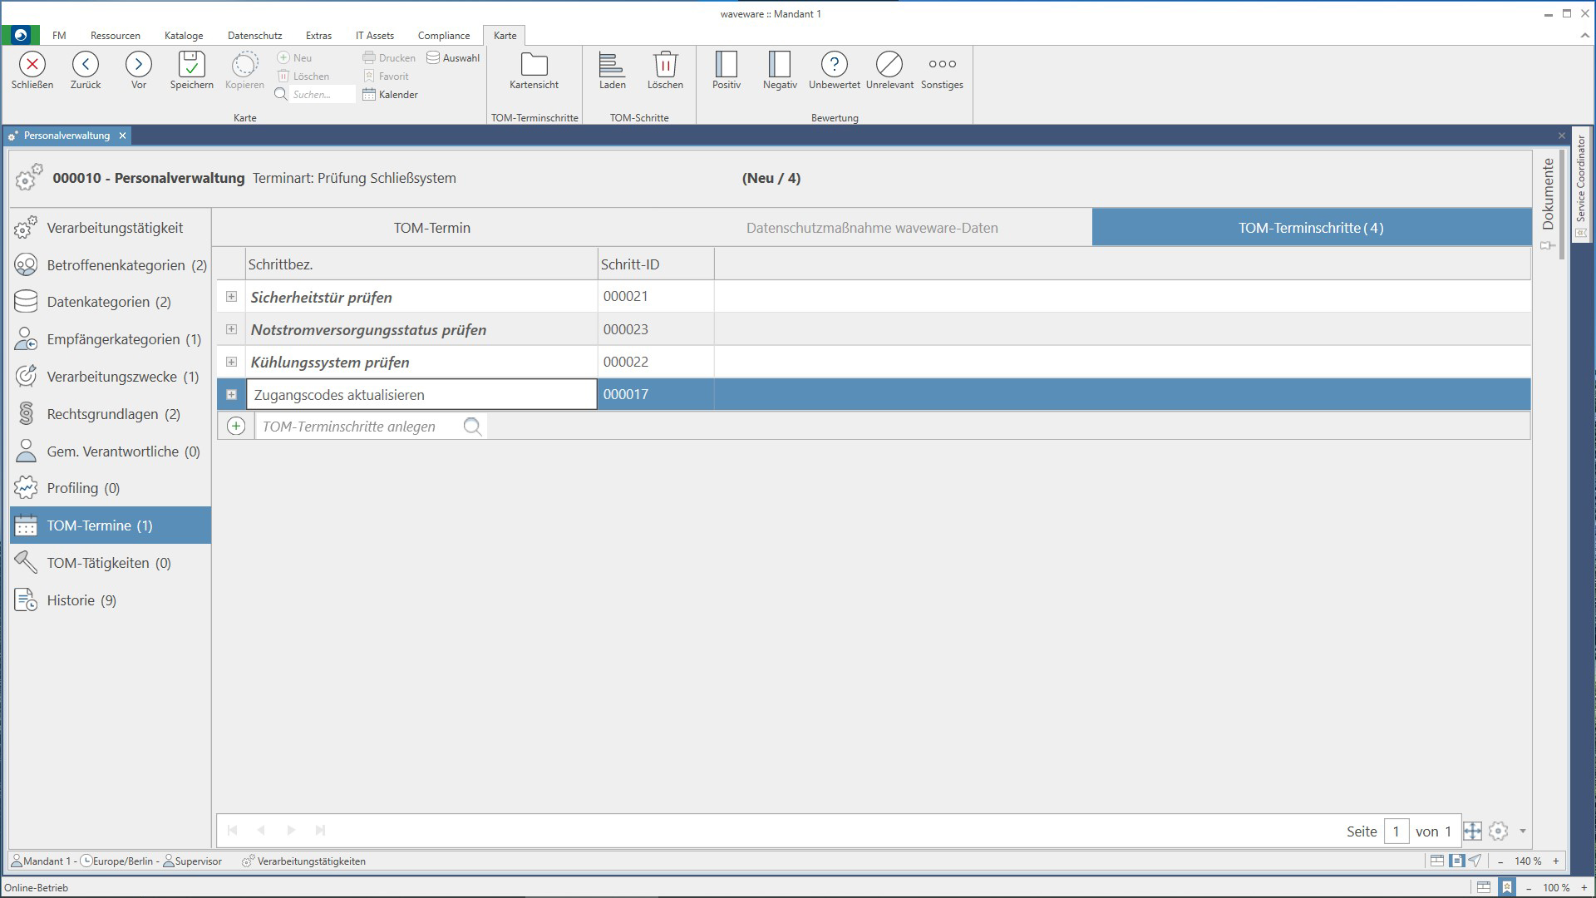Click the Speichern save icon

(191, 65)
